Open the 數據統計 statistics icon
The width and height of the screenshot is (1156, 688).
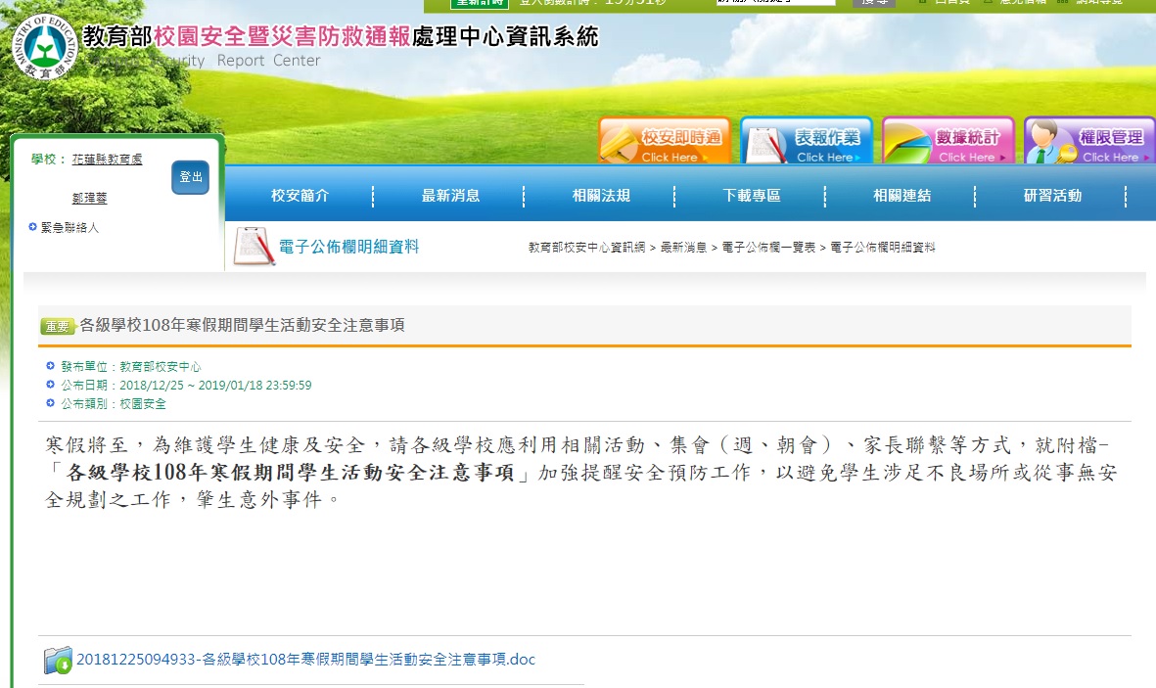(x=948, y=141)
